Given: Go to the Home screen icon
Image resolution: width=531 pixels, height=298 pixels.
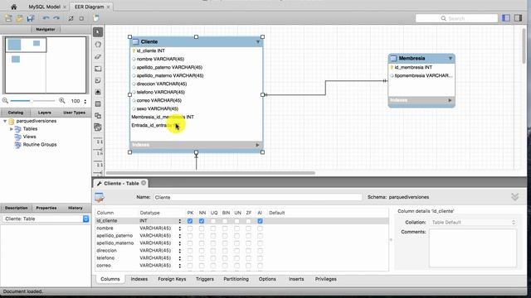Looking at the screenshot, I should point(13,7).
